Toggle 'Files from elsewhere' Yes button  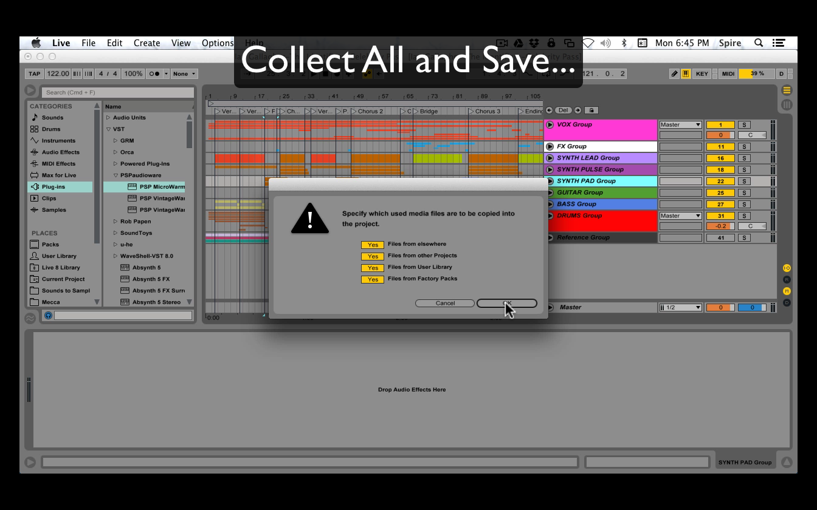pos(373,245)
